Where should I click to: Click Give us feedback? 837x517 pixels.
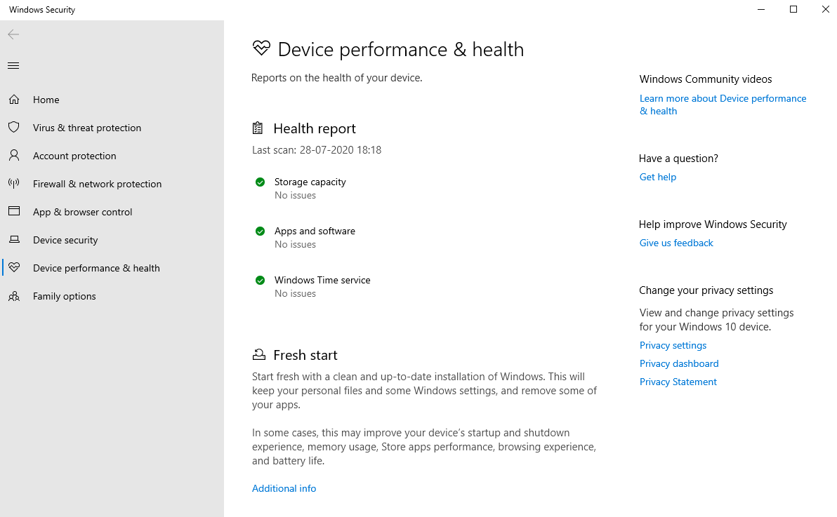pyautogui.click(x=675, y=242)
